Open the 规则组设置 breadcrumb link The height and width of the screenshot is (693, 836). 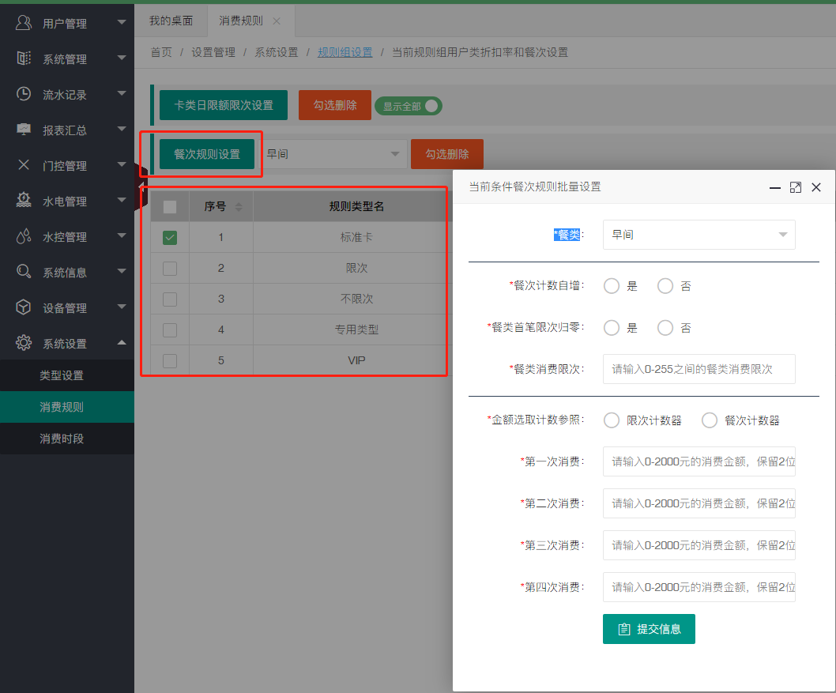[x=345, y=53]
